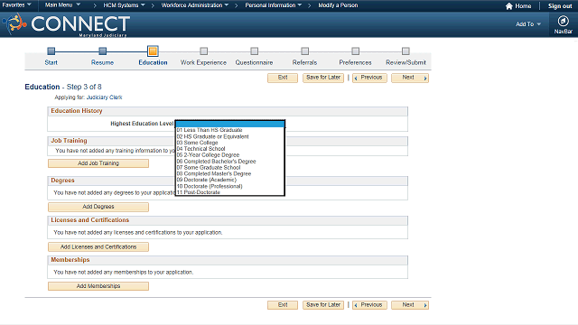
Task: Click the top Save for Later button
Action: (x=323, y=78)
